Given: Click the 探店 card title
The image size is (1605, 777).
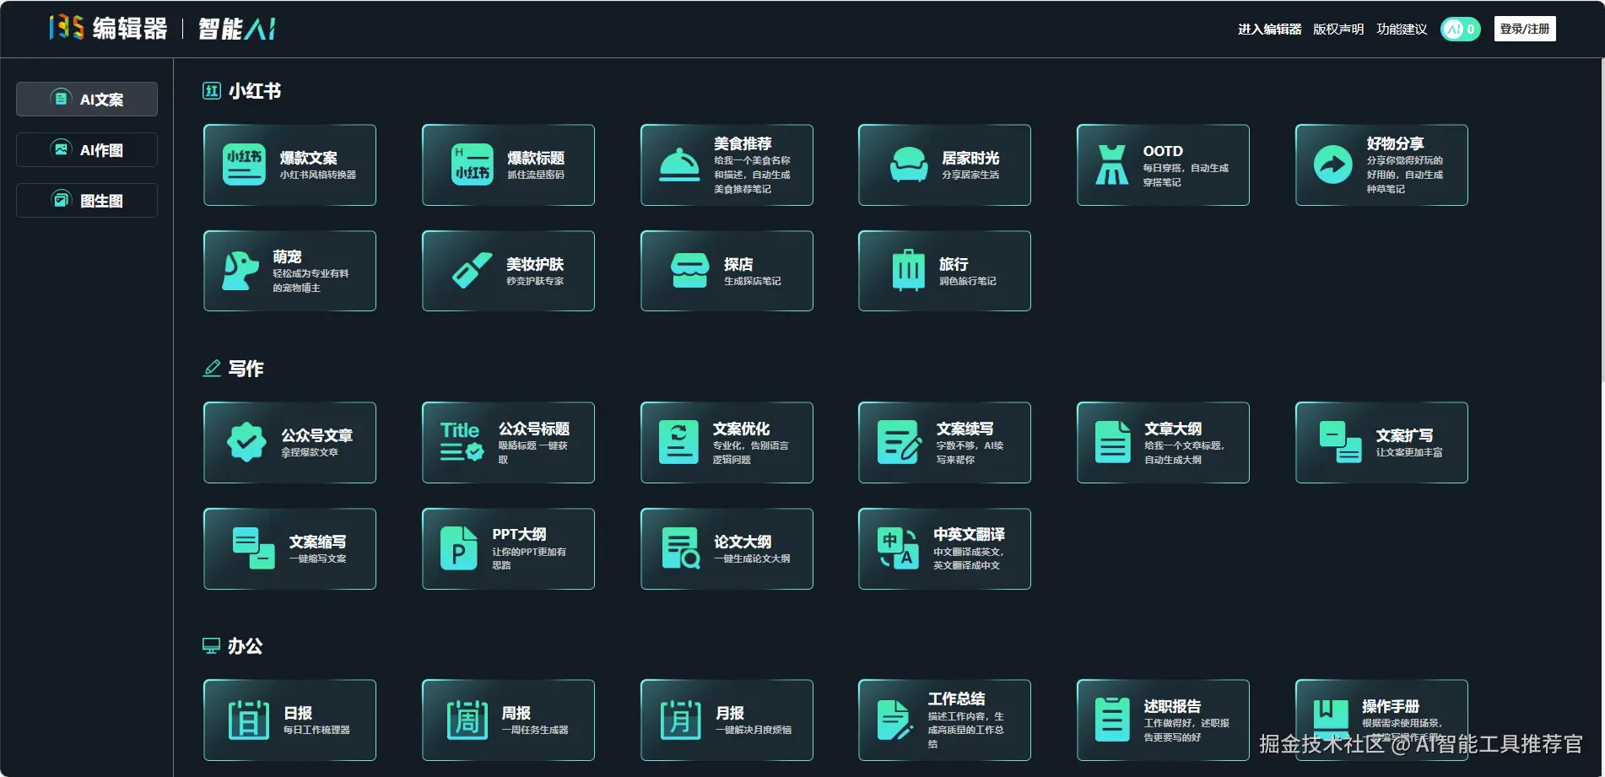Looking at the screenshot, I should pos(738,264).
